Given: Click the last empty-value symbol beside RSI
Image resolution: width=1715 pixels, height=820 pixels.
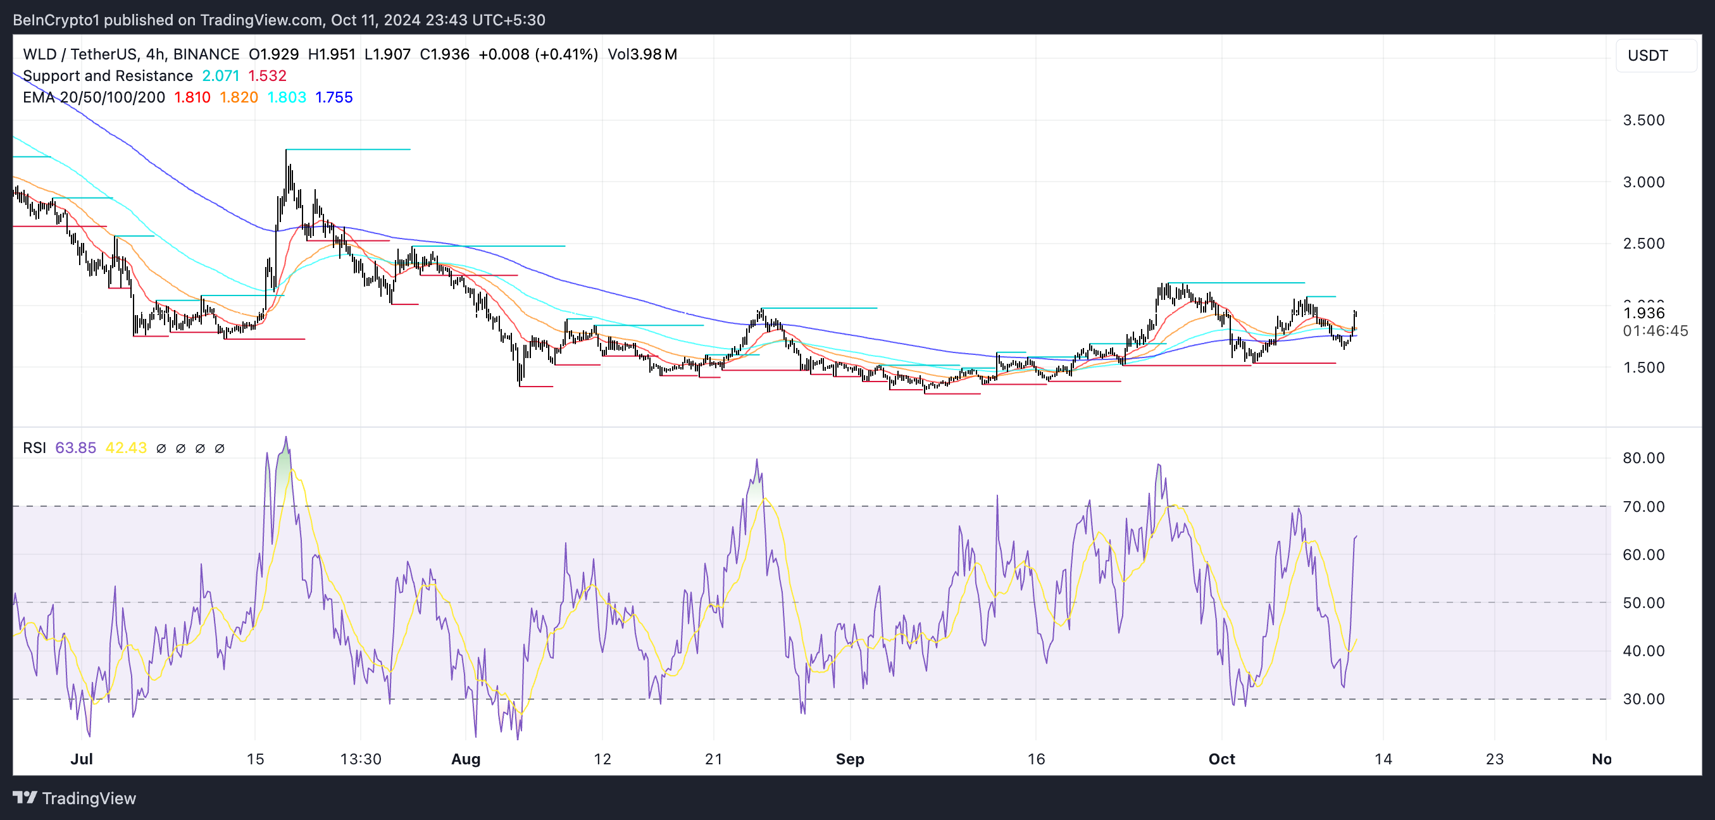Looking at the screenshot, I should pyautogui.click(x=220, y=448).
